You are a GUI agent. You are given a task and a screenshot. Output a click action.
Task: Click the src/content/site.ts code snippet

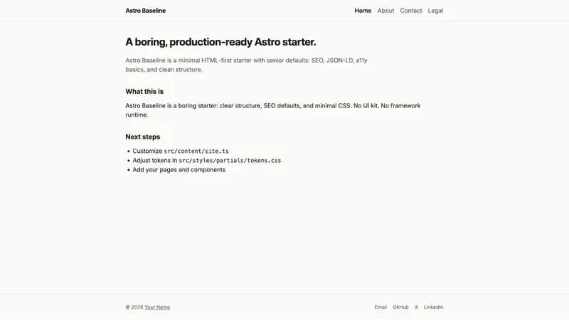pyautogui.click(x=196, y=151)
